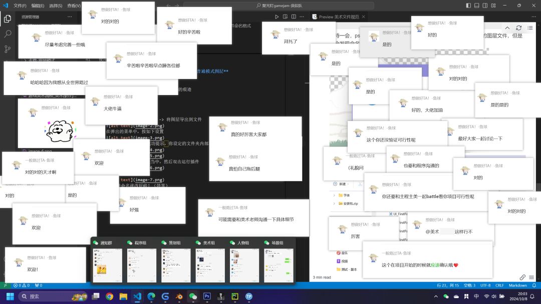
Task: Open the 编辑(E) menu
Action: coord(38,5)
